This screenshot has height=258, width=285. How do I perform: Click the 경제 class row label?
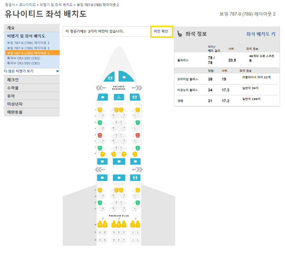[x=180, y=101]
